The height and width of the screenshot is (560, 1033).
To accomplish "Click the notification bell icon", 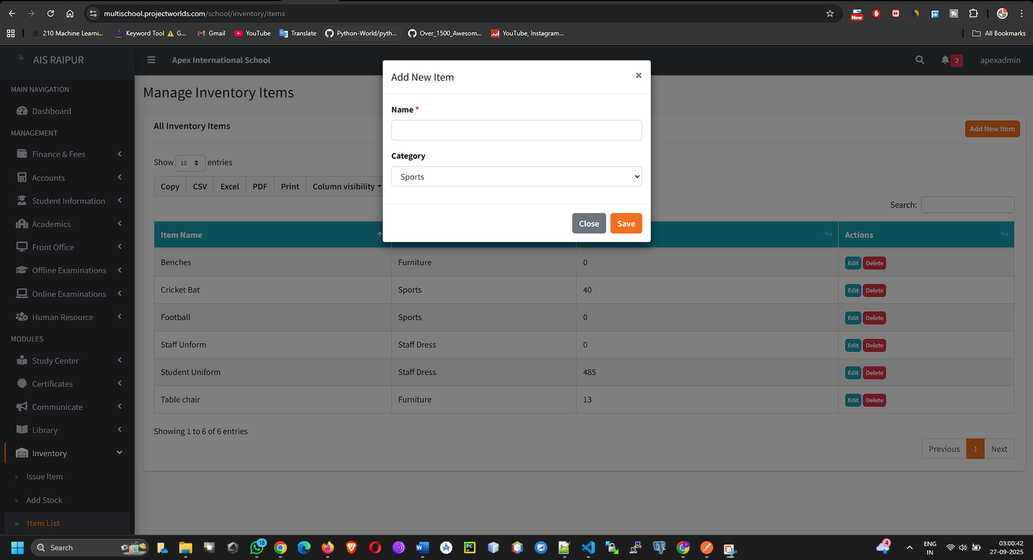I will coord(945,60).
